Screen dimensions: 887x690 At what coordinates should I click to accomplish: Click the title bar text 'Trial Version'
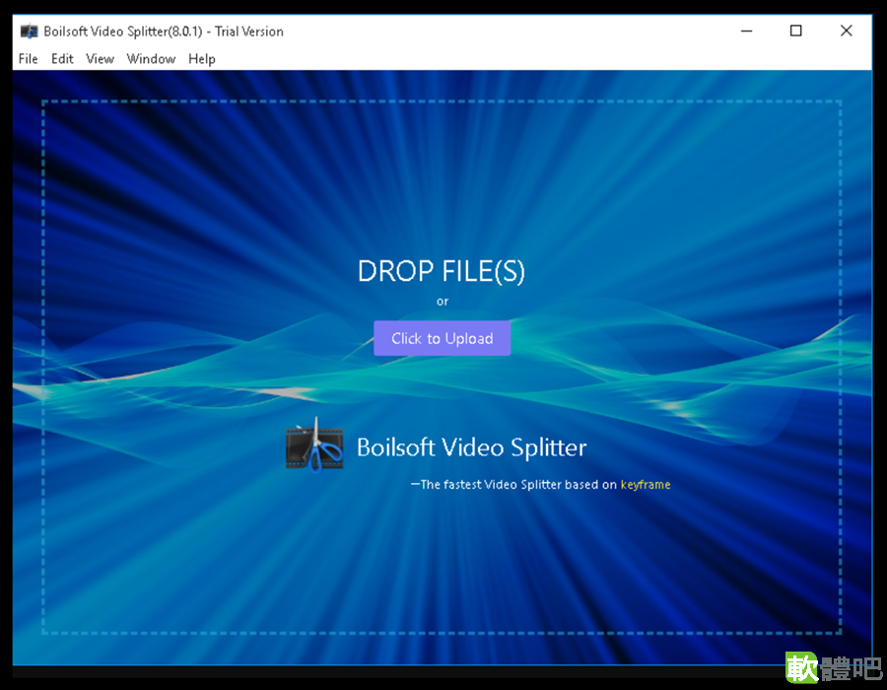[x=249, y=32]
